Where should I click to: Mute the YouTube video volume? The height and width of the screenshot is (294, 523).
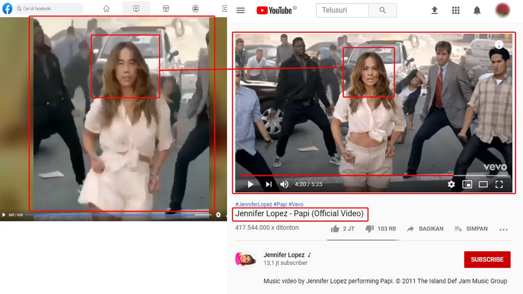[x=284, y=185]
